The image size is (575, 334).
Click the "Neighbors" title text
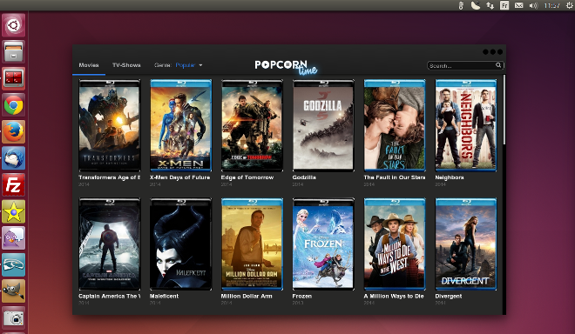(x=450, y=177)
